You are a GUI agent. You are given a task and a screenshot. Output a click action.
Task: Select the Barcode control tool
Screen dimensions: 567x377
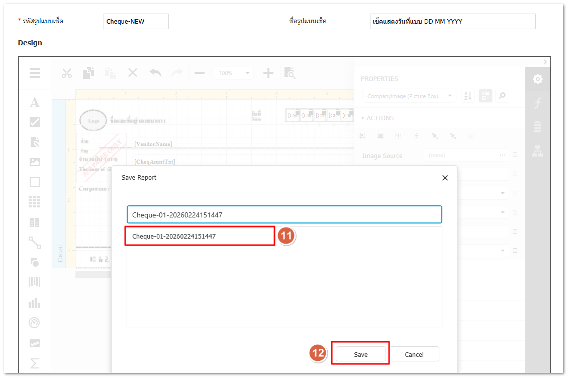click(34, 282)
